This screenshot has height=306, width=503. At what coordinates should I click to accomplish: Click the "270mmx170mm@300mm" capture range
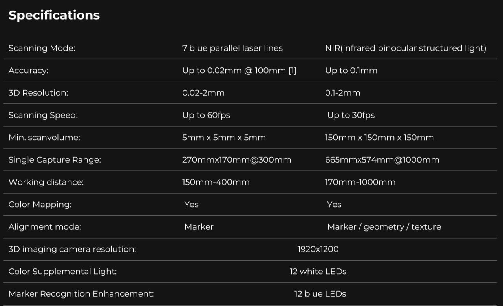click(236, 160)
